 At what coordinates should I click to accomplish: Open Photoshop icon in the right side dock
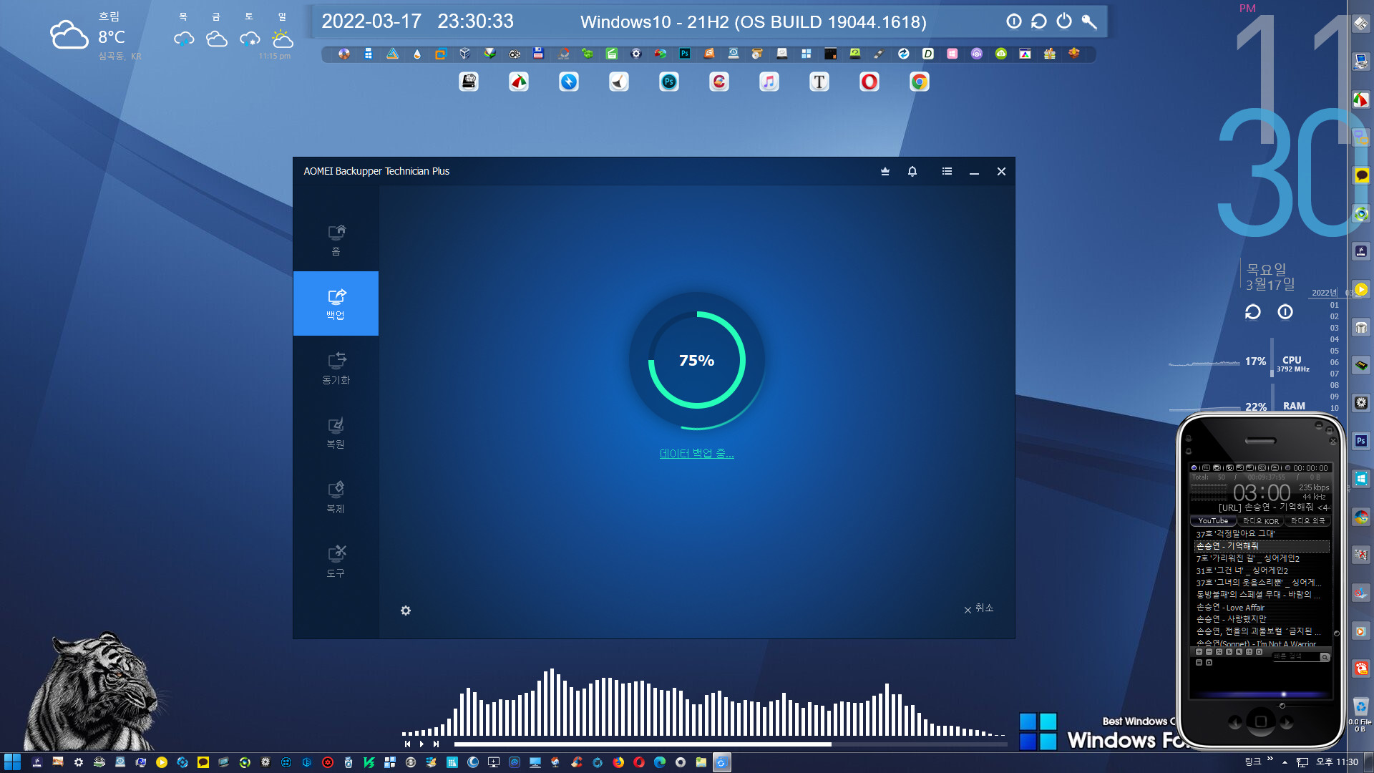coord(1361,441)
